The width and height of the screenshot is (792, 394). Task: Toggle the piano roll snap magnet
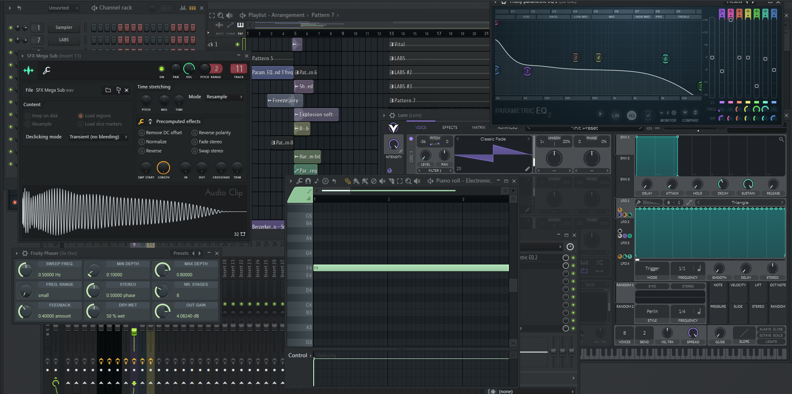click(x=308, y=181)
